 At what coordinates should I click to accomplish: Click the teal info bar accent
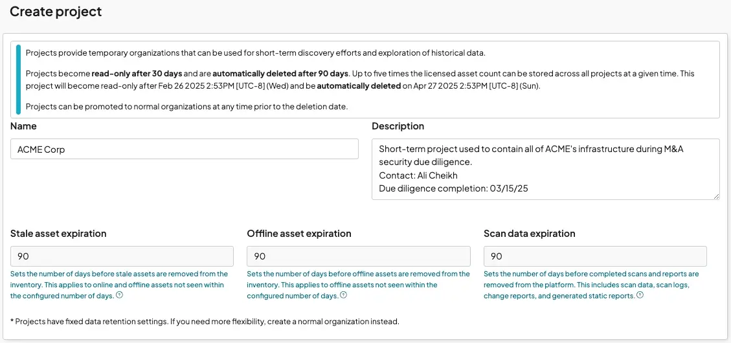tap(18, 80)
